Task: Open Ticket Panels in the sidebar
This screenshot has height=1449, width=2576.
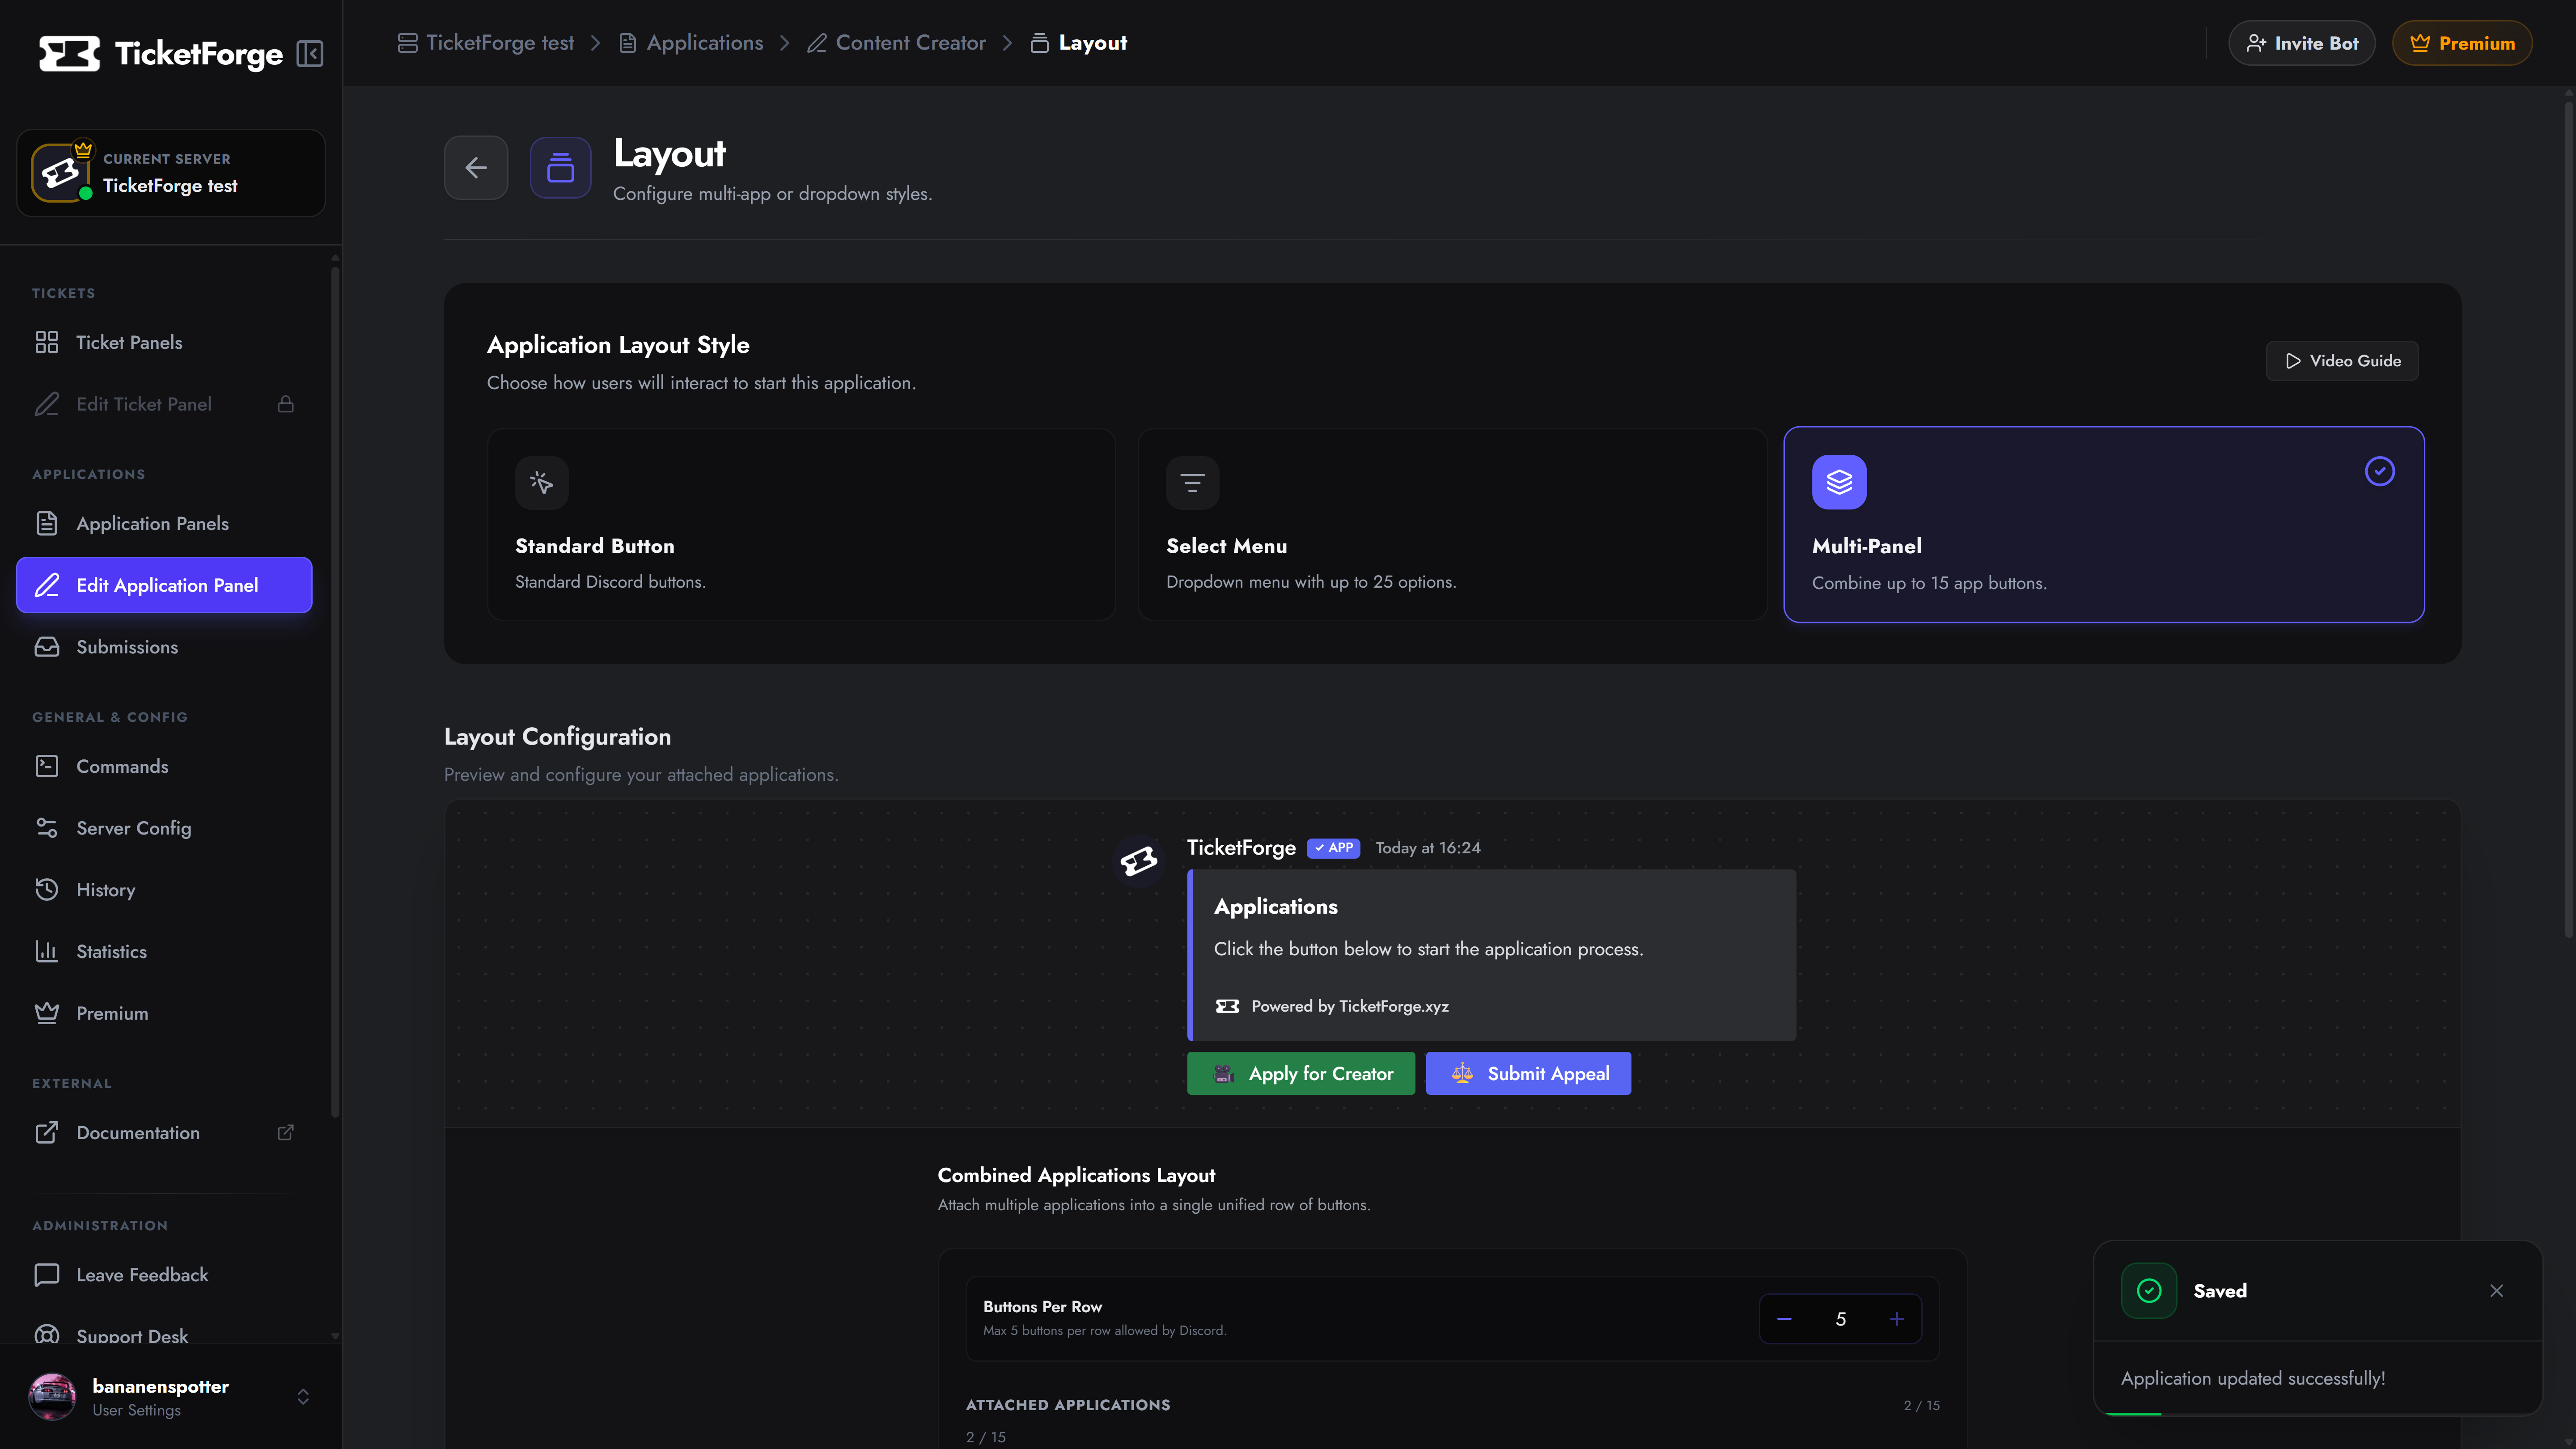Action: 164,342
